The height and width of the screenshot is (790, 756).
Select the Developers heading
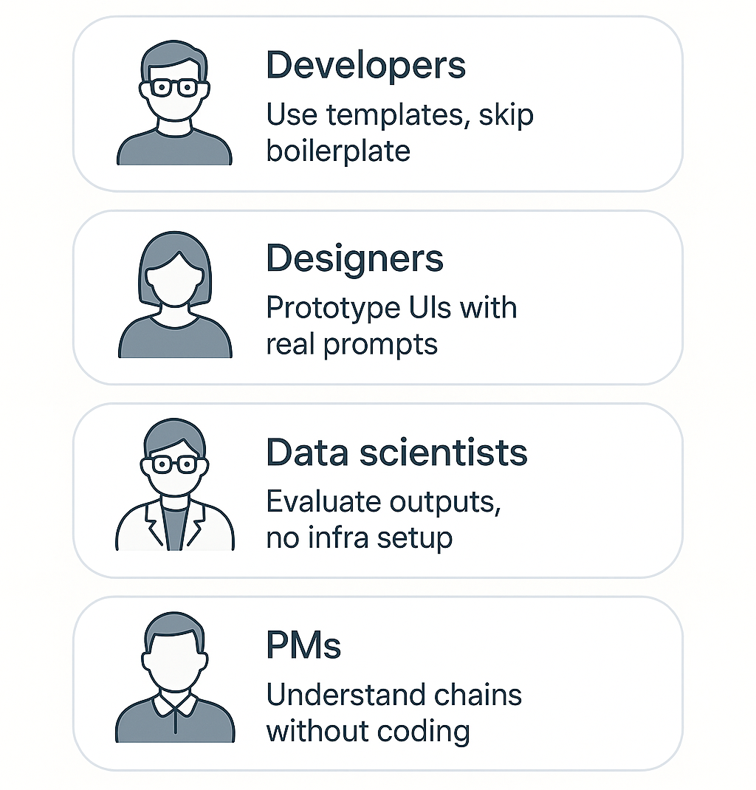pyautogui.click(x=365, y=66)
